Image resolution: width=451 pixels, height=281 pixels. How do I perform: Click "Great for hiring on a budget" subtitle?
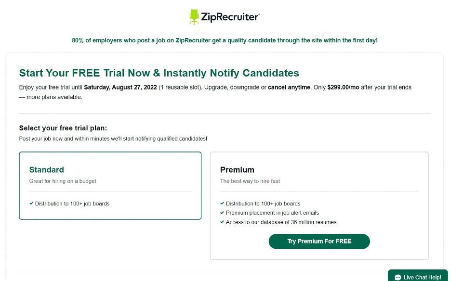pos(63,181)
